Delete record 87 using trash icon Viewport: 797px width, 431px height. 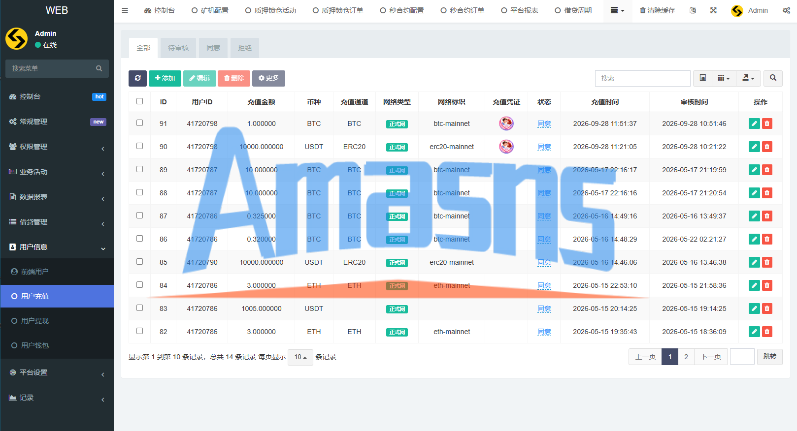point(767,216)
